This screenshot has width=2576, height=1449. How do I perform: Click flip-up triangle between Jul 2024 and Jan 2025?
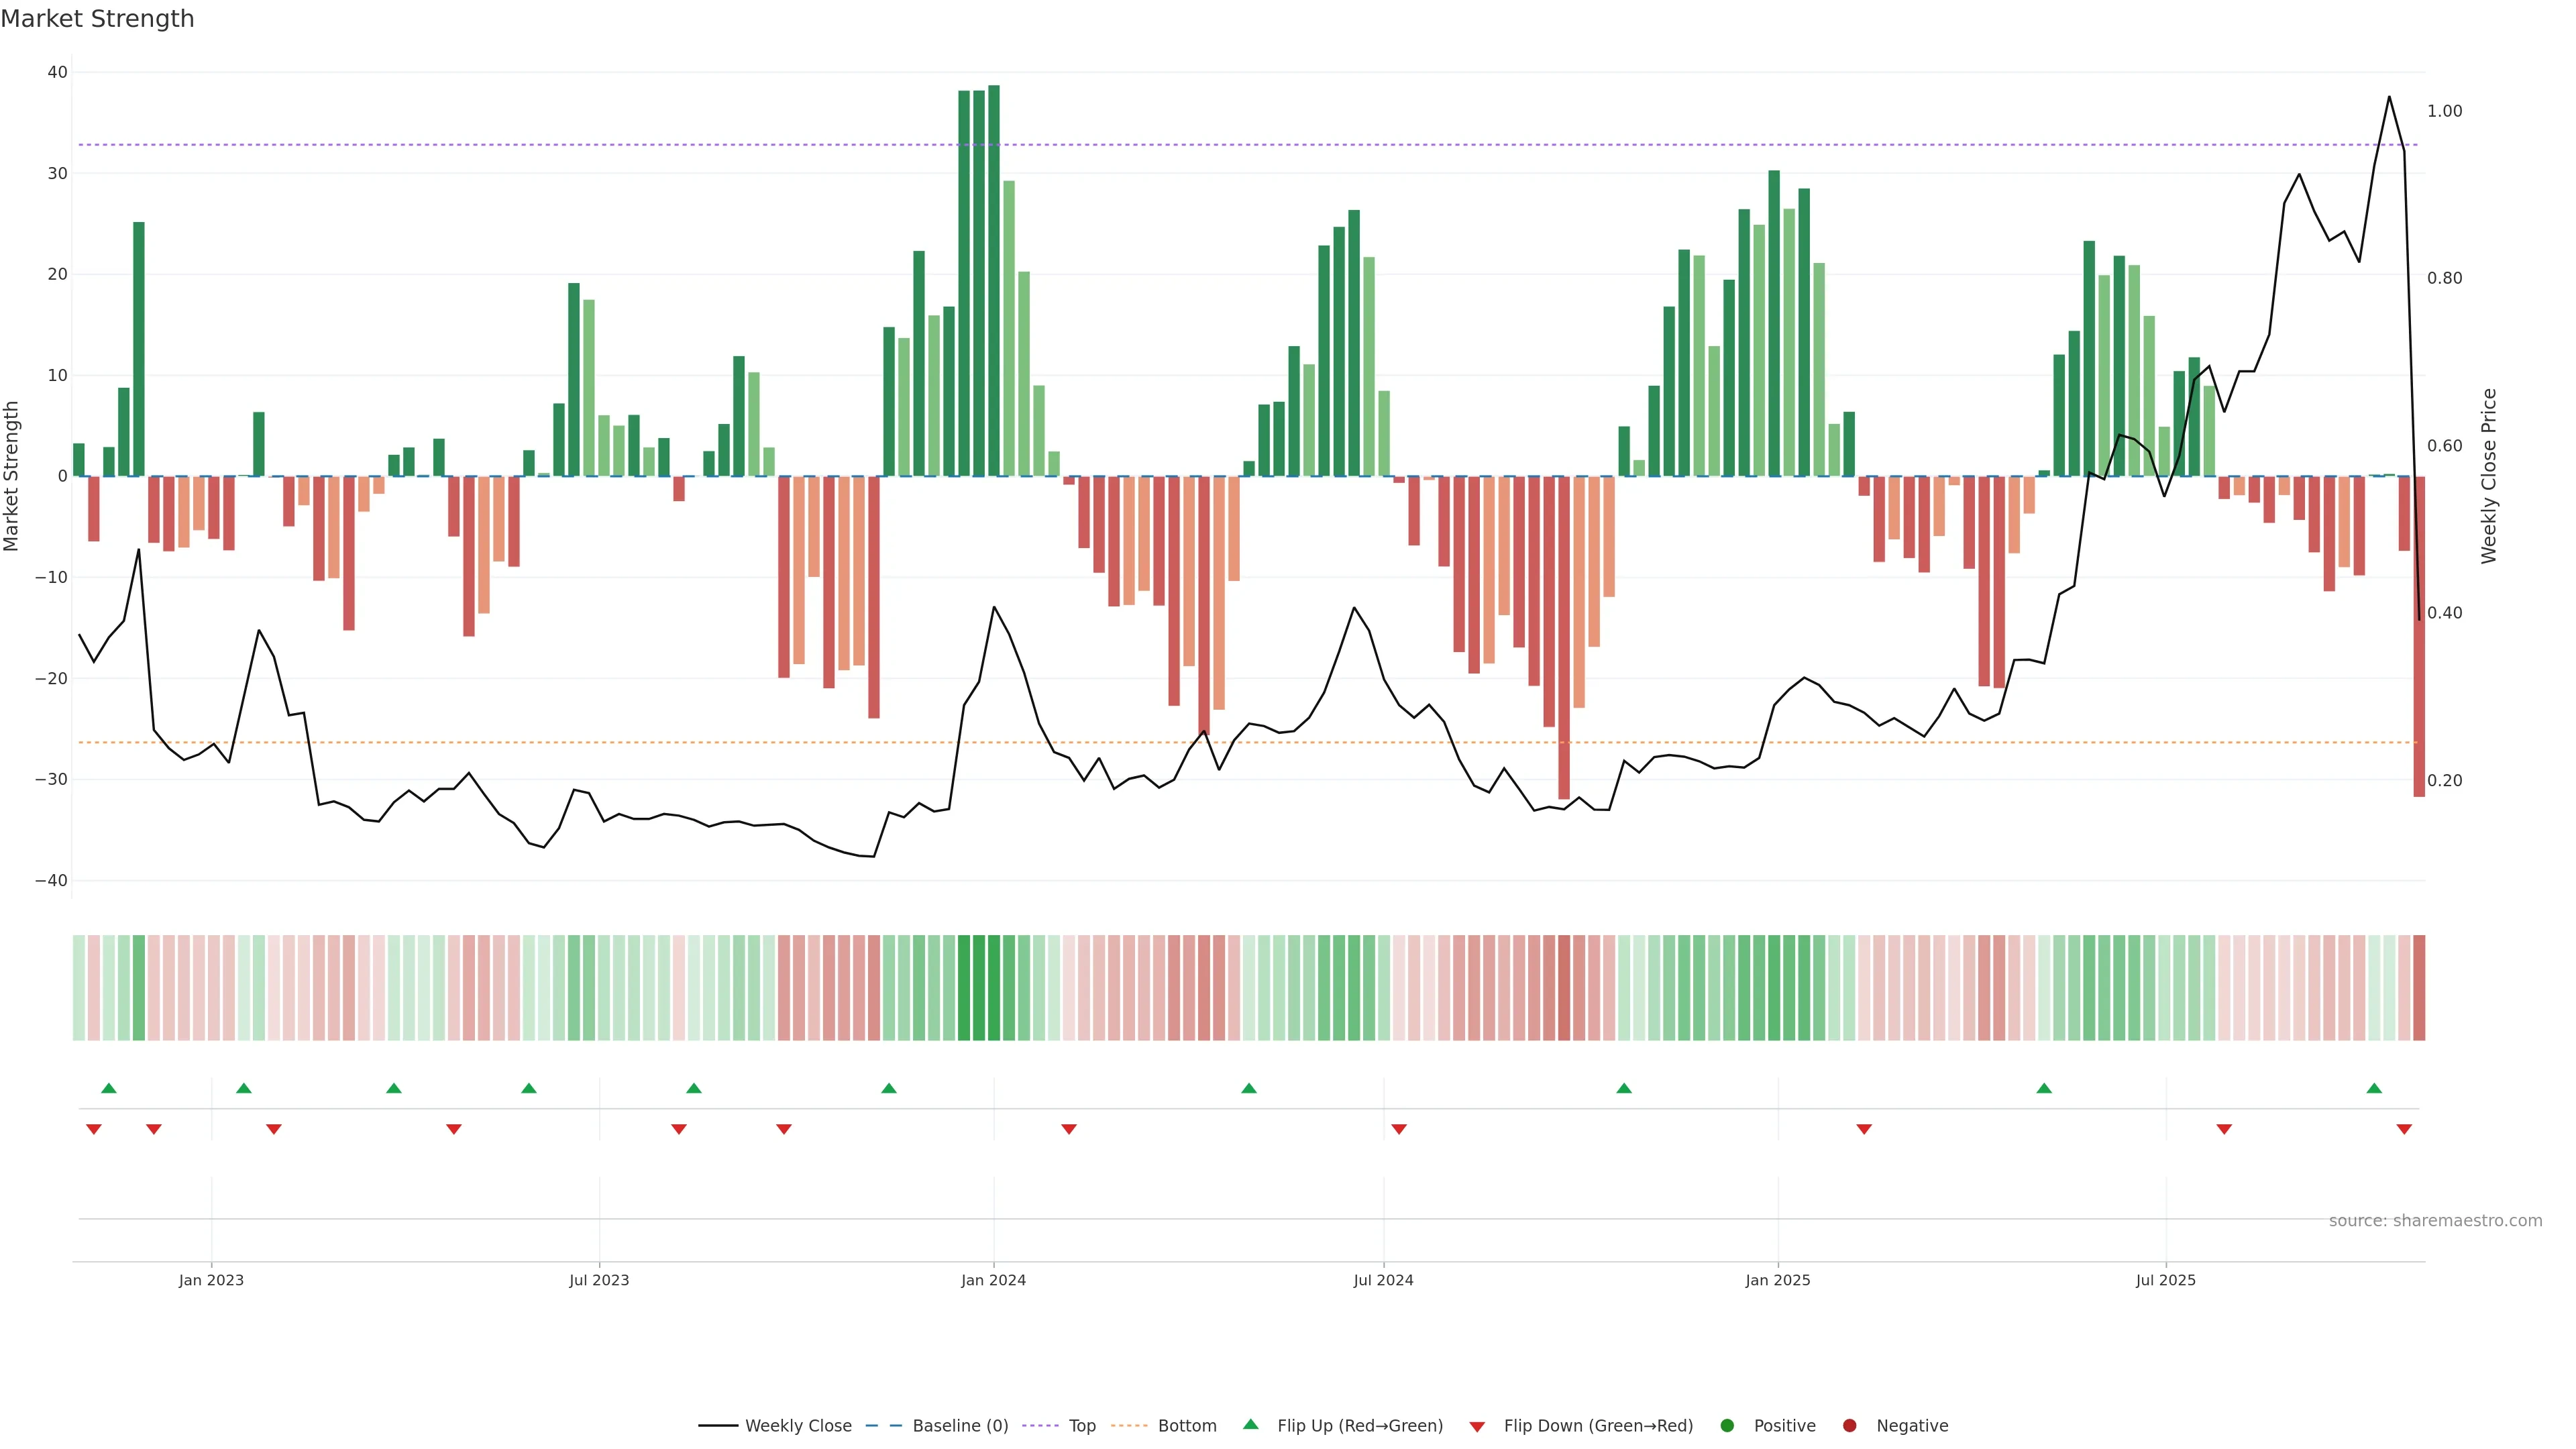tap(1624, 1088)
